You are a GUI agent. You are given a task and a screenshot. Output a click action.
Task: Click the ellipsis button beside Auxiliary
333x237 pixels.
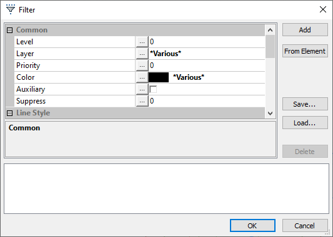coord(142,89)
